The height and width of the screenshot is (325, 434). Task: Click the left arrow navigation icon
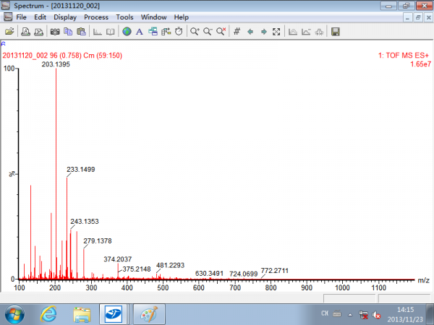[250, 32]
